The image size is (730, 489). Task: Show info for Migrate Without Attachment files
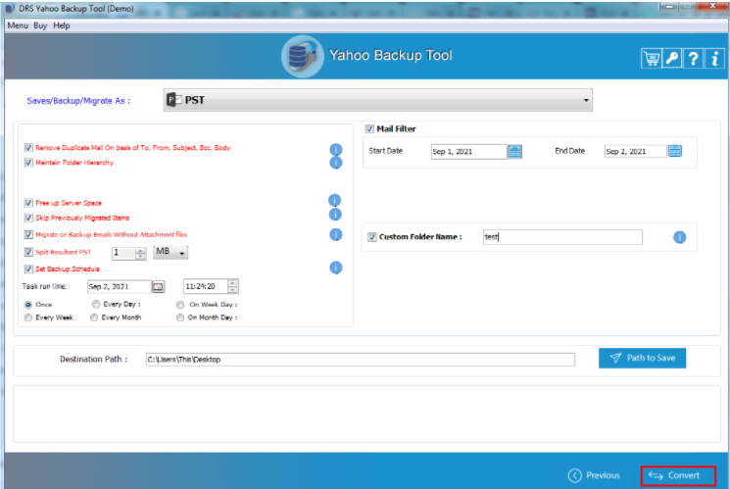pos(336,234)
